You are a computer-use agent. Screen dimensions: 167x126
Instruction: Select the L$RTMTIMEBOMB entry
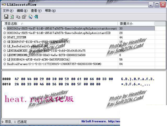pyautogui.click(x=46, y=55)
